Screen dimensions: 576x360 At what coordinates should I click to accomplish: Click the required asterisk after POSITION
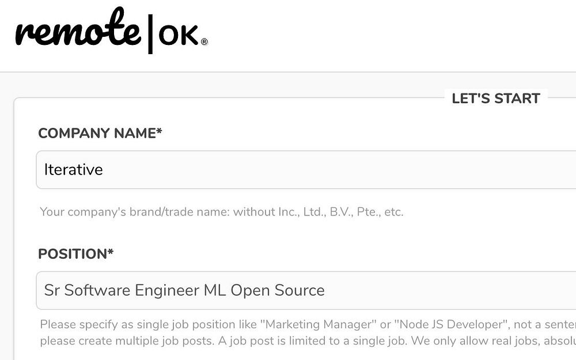click(x=111, y=252)
